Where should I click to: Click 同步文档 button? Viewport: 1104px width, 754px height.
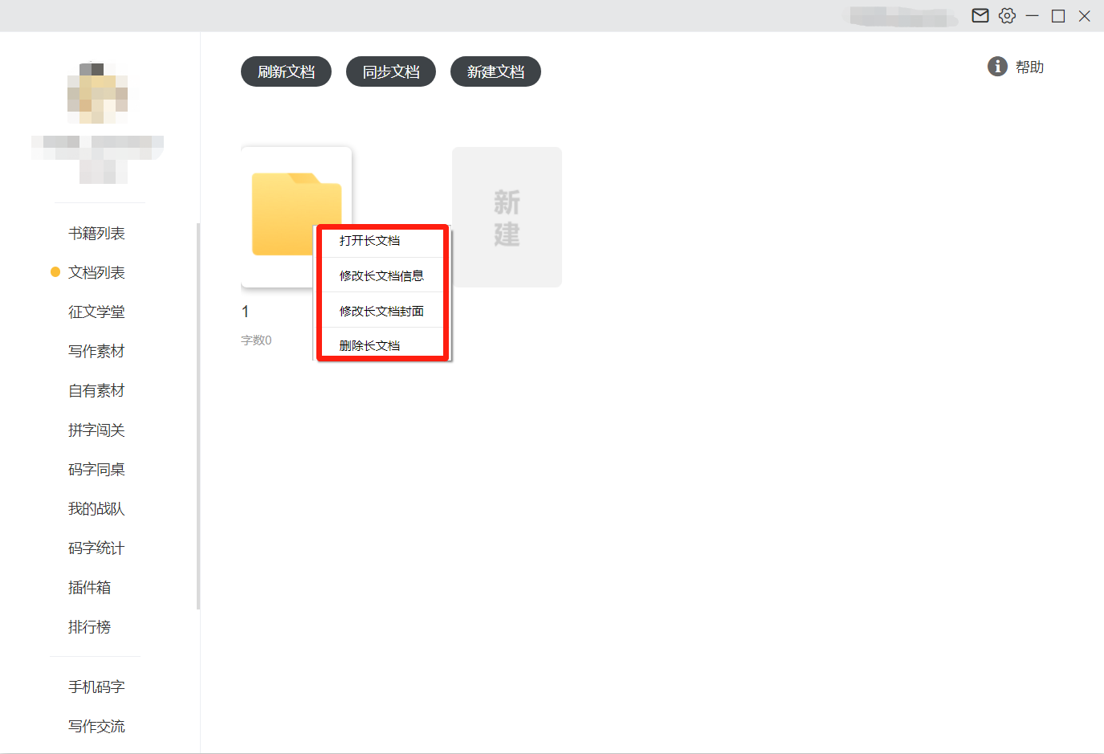391,71
